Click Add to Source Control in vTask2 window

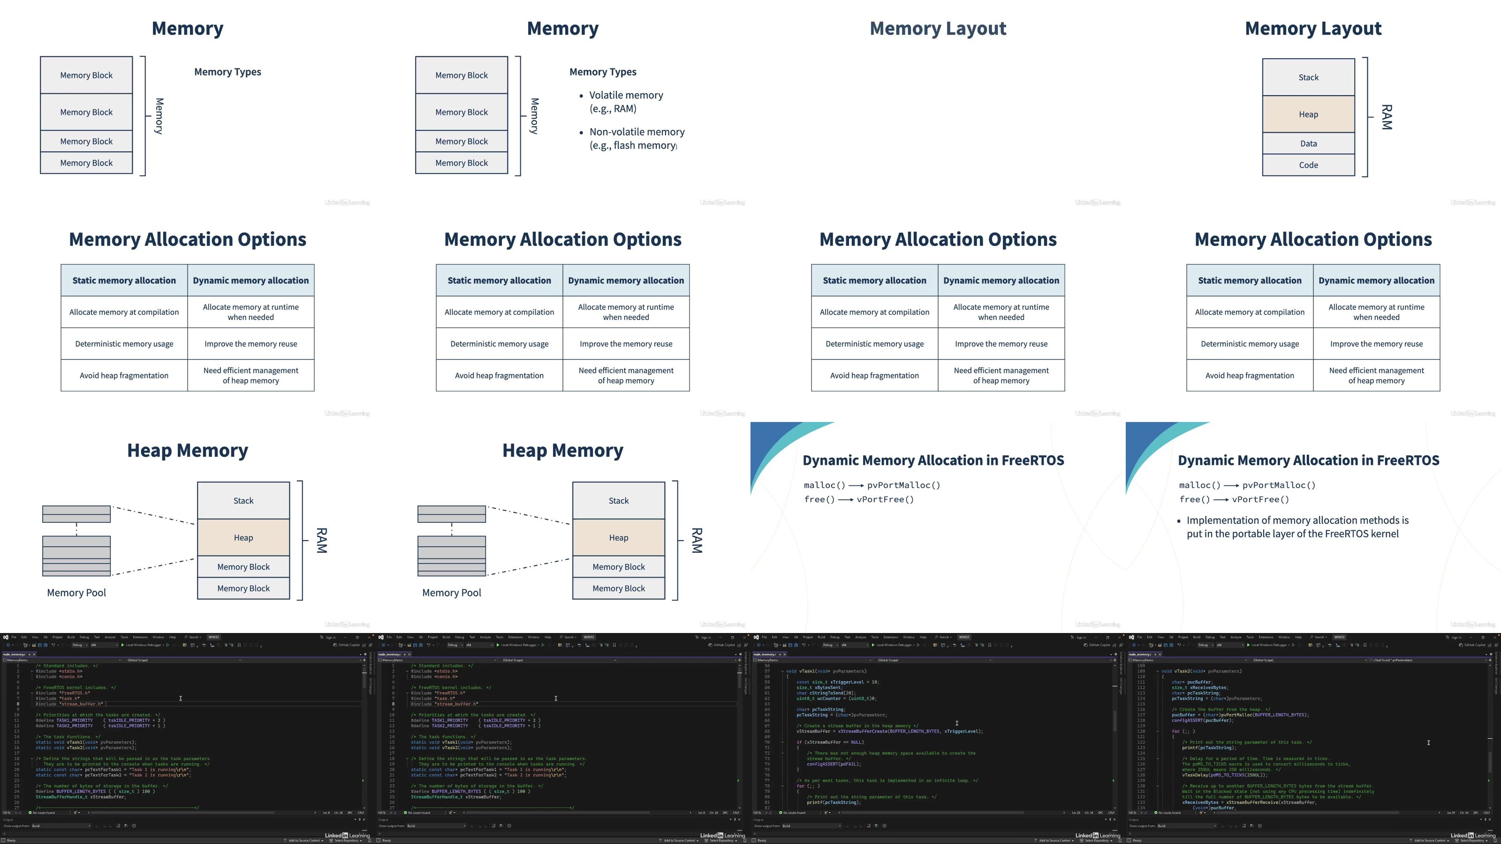click(1430, 841)
